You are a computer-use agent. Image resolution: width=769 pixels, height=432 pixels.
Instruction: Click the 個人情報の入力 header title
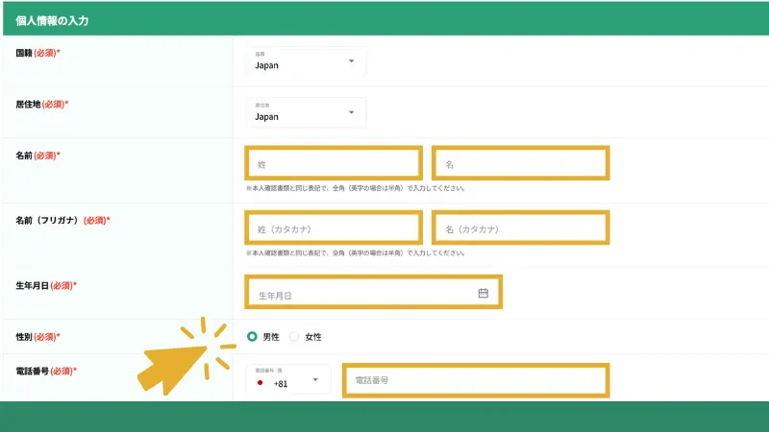pos(52,20)
